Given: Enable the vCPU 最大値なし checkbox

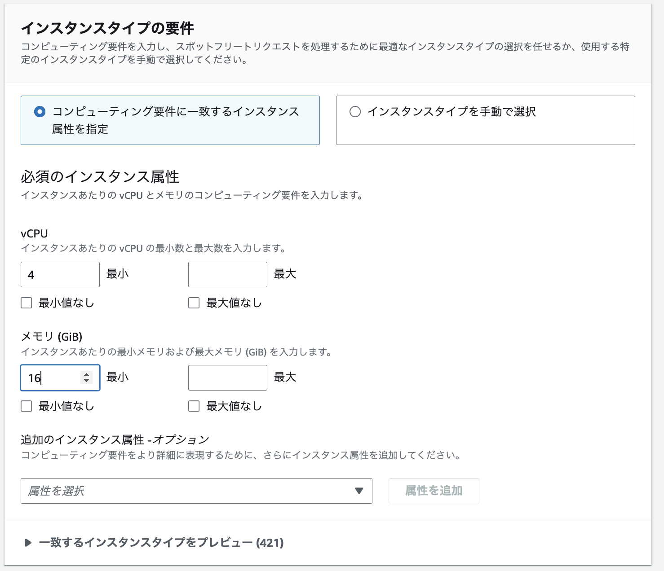Looking at the screenshot, I should point(194,303).
